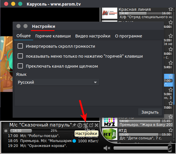Screen dimensions: 176x154
Task: Click the Премьера. "Жара в Баку" program text
Action: coord(146,125)
